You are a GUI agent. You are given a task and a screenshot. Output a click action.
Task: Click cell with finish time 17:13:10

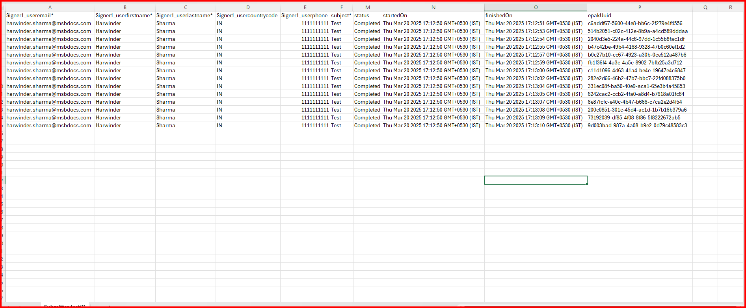click(x=534, y=125)
